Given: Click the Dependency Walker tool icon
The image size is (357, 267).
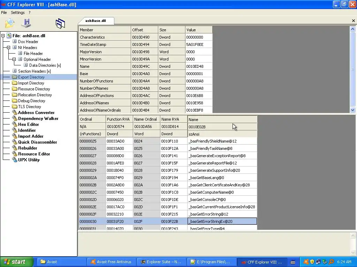Looking at the screenshot, I should pos(15,118).
